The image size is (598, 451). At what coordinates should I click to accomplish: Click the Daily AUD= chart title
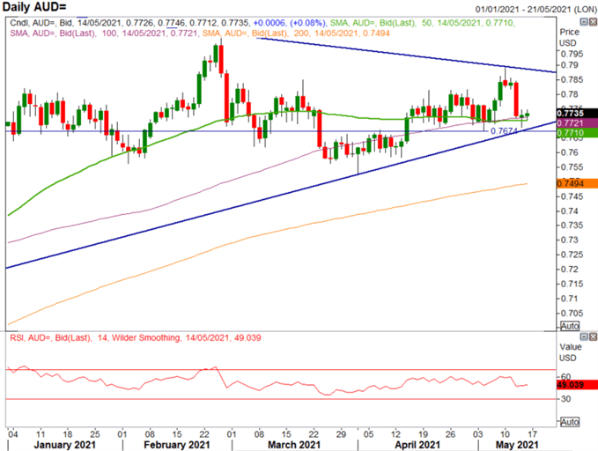pos(34,6)
